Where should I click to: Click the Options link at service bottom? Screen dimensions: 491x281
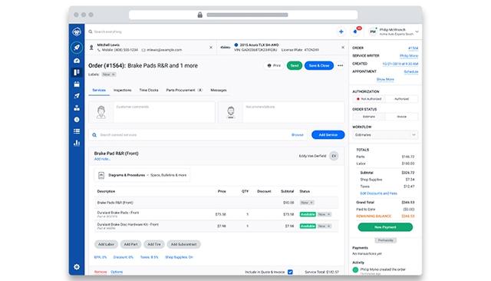tap(117, 272)
